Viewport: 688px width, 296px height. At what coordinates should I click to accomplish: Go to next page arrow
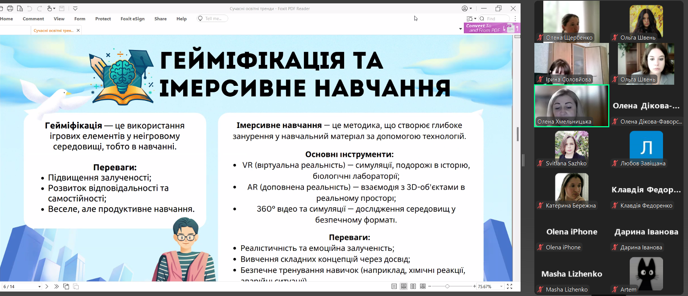47,286
